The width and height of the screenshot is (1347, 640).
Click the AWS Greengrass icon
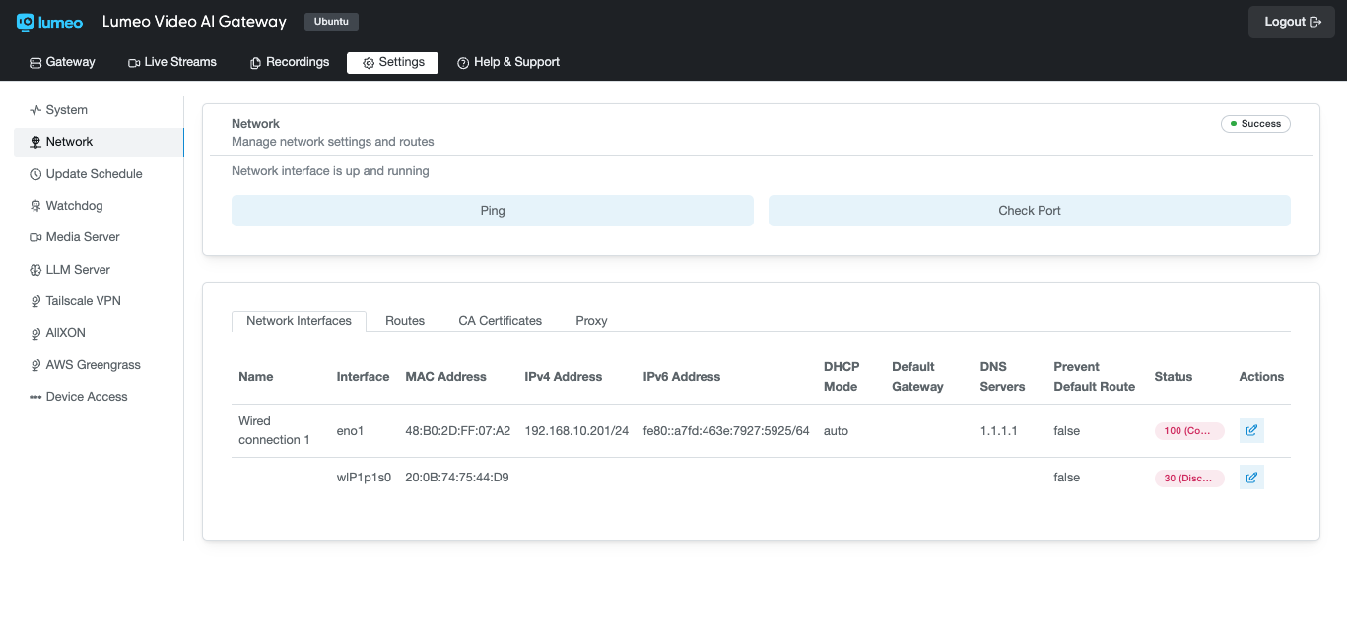pyautogui.click(x=36, y=365)
